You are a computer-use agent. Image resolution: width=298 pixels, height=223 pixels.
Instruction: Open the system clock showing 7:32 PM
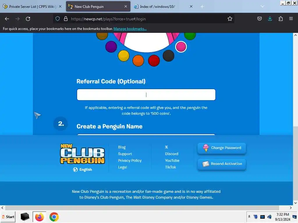pyautogui.click(x=283, y=217)
